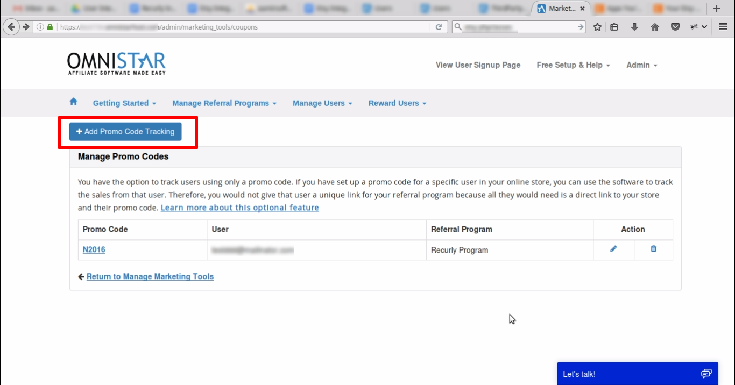This screenshot has height=385, width=735.
Task: Expand the Manage Referral Programs dropdown
Action: (x=224, y=103)
